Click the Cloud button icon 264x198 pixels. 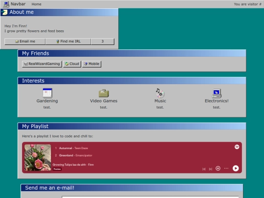coord(67,64)
